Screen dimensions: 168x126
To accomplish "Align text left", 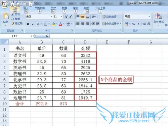I will pos(78,24).
